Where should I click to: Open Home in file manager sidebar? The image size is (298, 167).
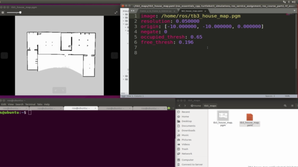coord(185,116)
